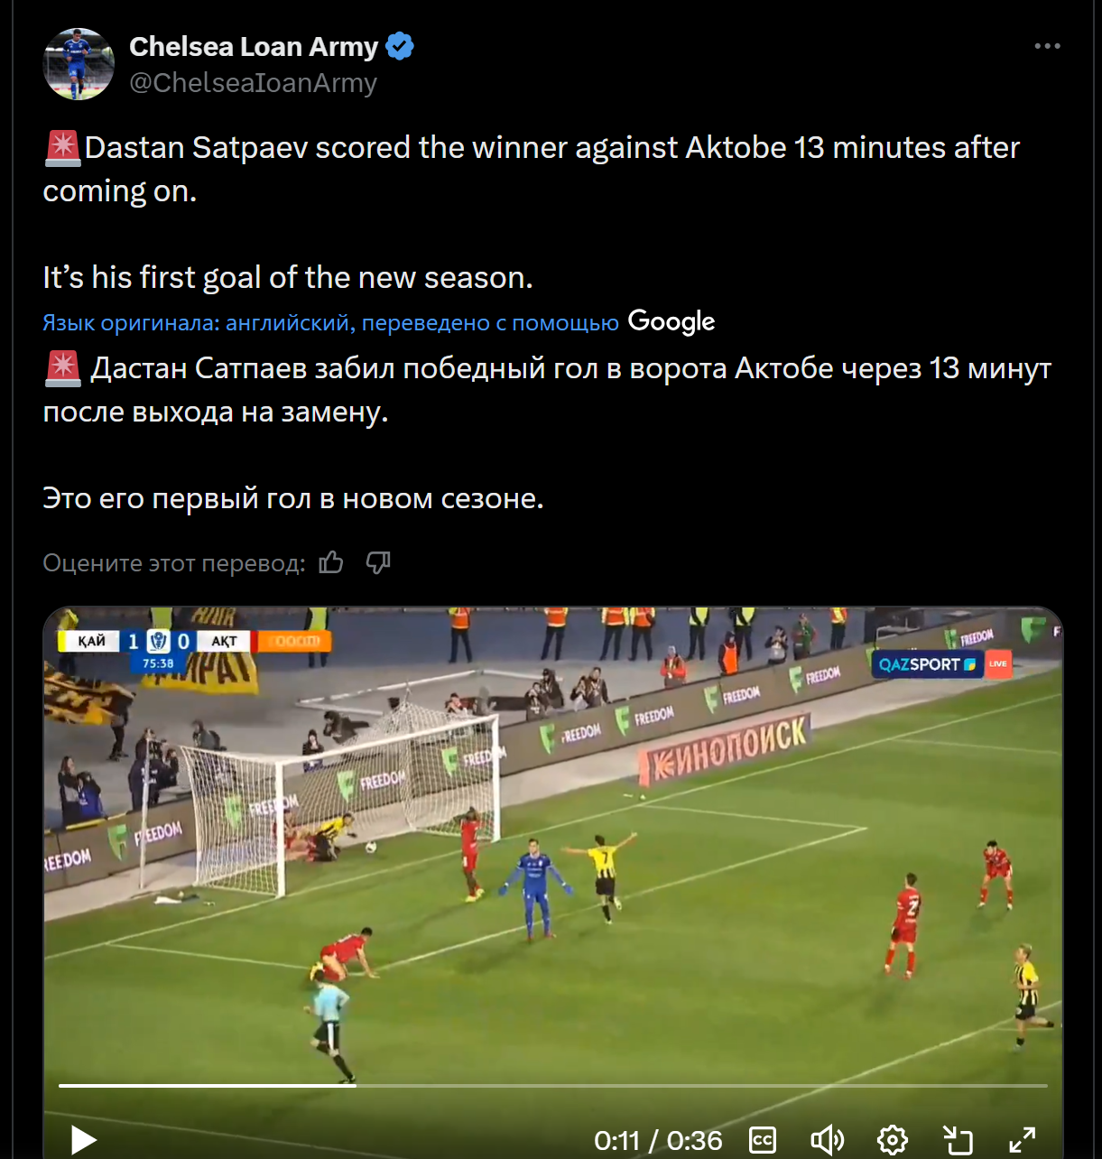Toggle closed captions CC button
The height and width of the screenshot is (1159, 1102).
point(763,1141)
